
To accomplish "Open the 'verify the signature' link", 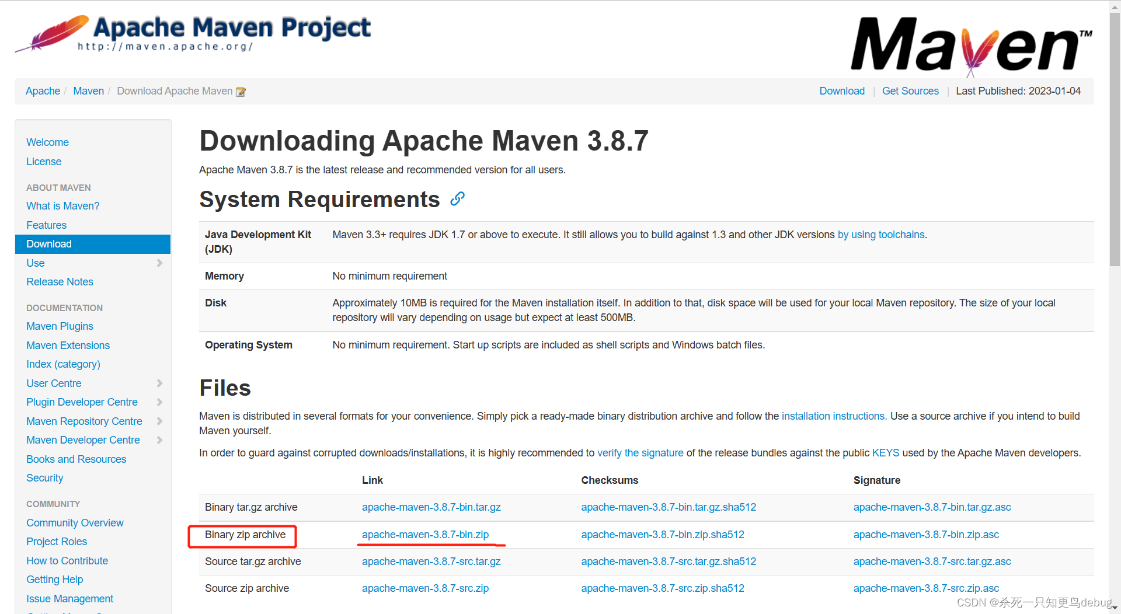I will (640, 453).
